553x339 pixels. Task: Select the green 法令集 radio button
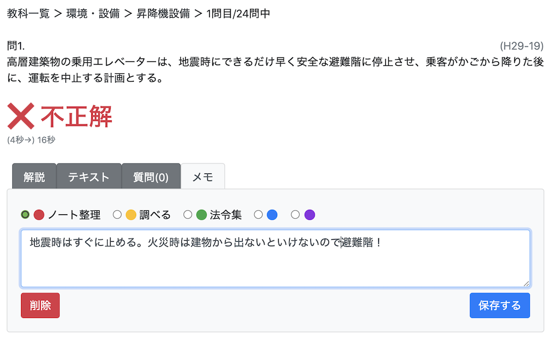pyautogui.click(x=188, y=215)
